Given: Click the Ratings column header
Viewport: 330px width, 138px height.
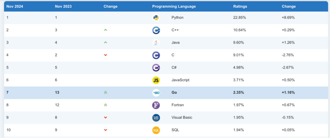Looking at the screenshot, I should [240, 6].
